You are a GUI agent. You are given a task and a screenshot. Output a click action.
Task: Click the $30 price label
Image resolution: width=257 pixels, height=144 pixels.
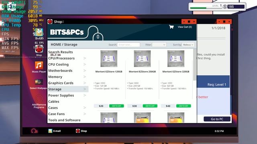click(x=135, y=106)
